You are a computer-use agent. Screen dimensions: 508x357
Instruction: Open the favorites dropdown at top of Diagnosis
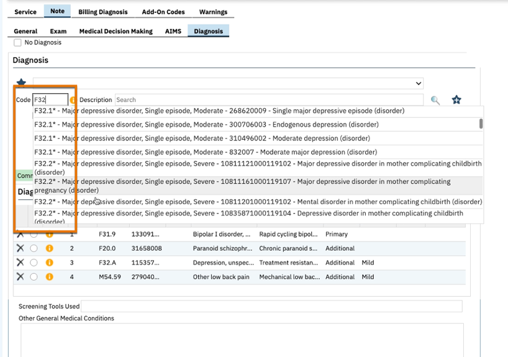click(x=228, y=83)
